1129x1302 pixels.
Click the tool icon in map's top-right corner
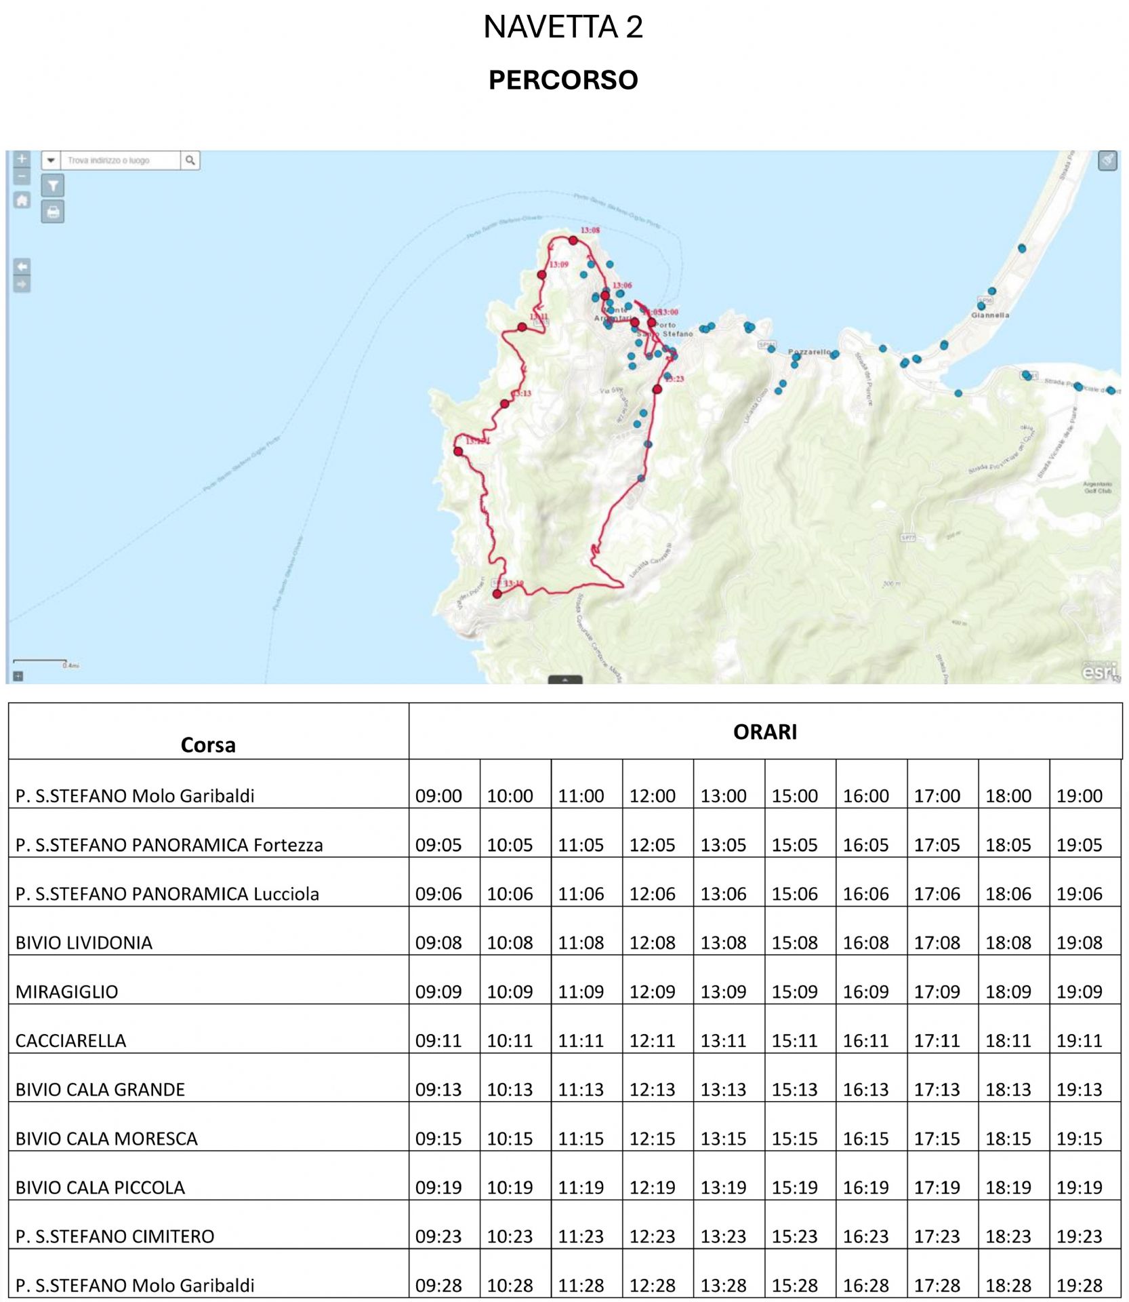coord(1107,160)
